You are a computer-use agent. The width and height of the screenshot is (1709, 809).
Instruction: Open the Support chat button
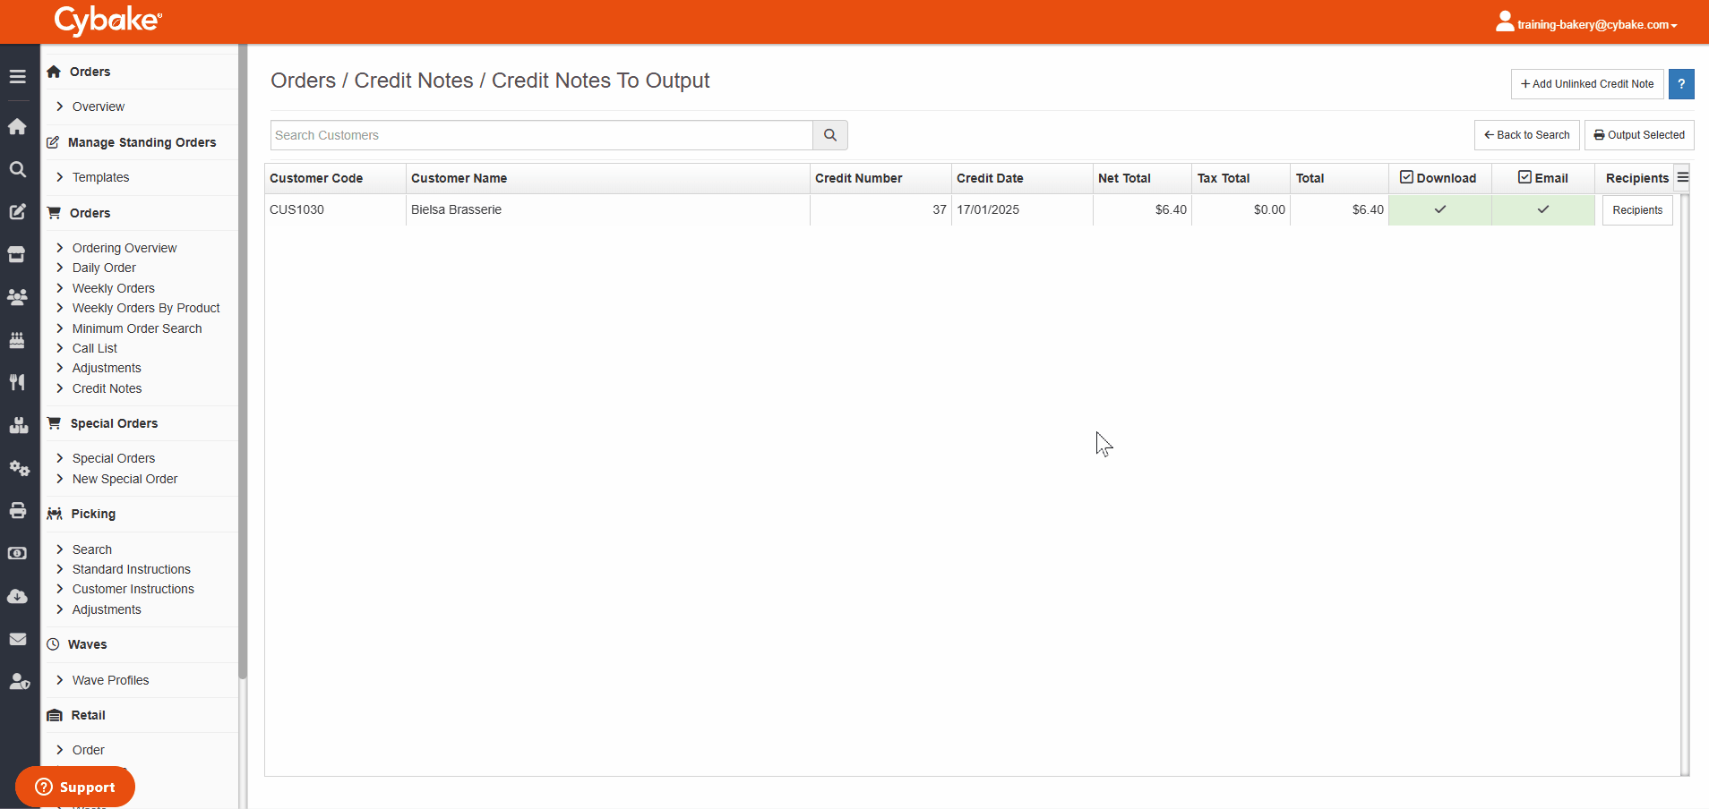click(75, 788)
